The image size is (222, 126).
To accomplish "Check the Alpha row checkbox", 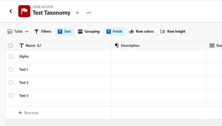I will pos(11,56).
